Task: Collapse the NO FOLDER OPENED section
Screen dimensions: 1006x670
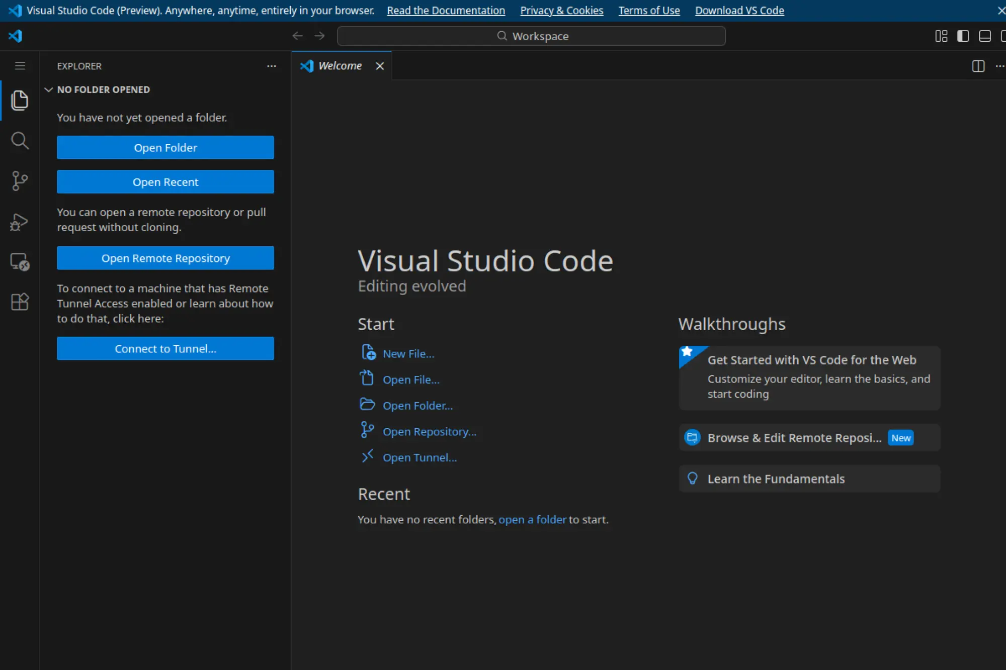Action: coord(49,89)
